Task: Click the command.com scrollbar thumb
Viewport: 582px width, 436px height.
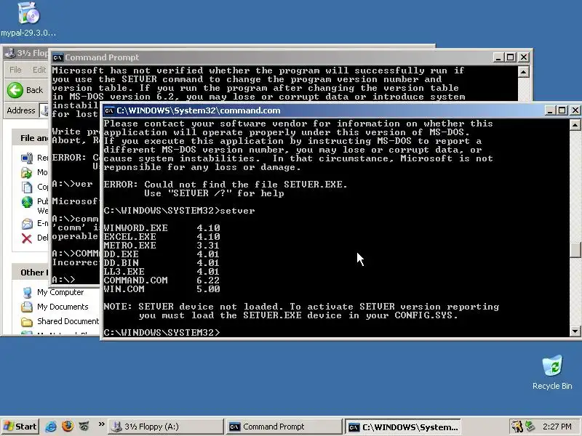Action: (x=575, y=249)
